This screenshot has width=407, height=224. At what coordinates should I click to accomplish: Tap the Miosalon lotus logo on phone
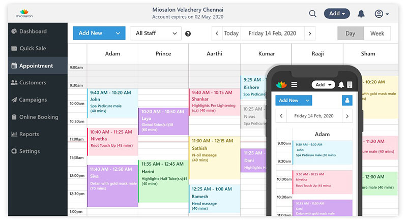[x=281, y=85]
